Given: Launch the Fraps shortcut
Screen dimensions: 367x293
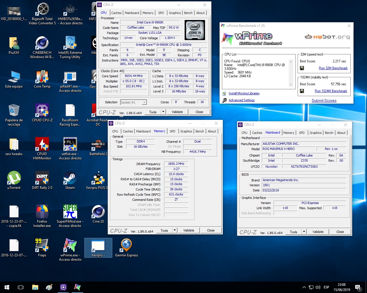Looking at the screenshot, I should point(42,248).
